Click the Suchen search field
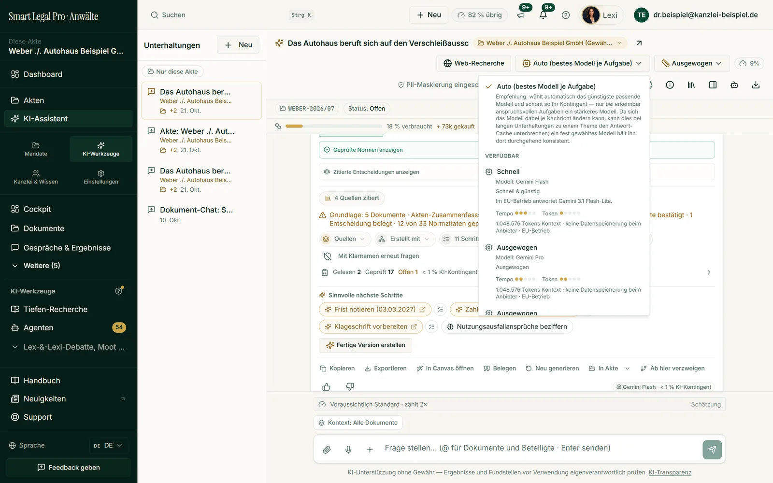This screenshot has width=773, height=483. [232, 15]
